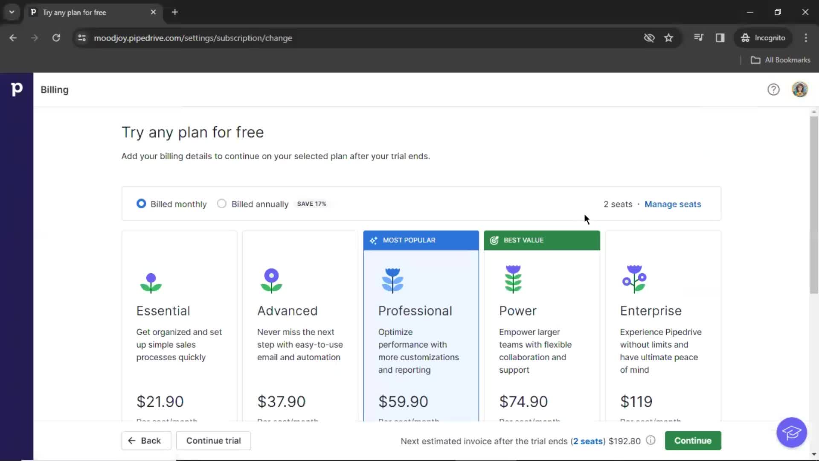
Task: Select the Billed annually radio button
Action: pyautogui.click(x=222, y=204)
